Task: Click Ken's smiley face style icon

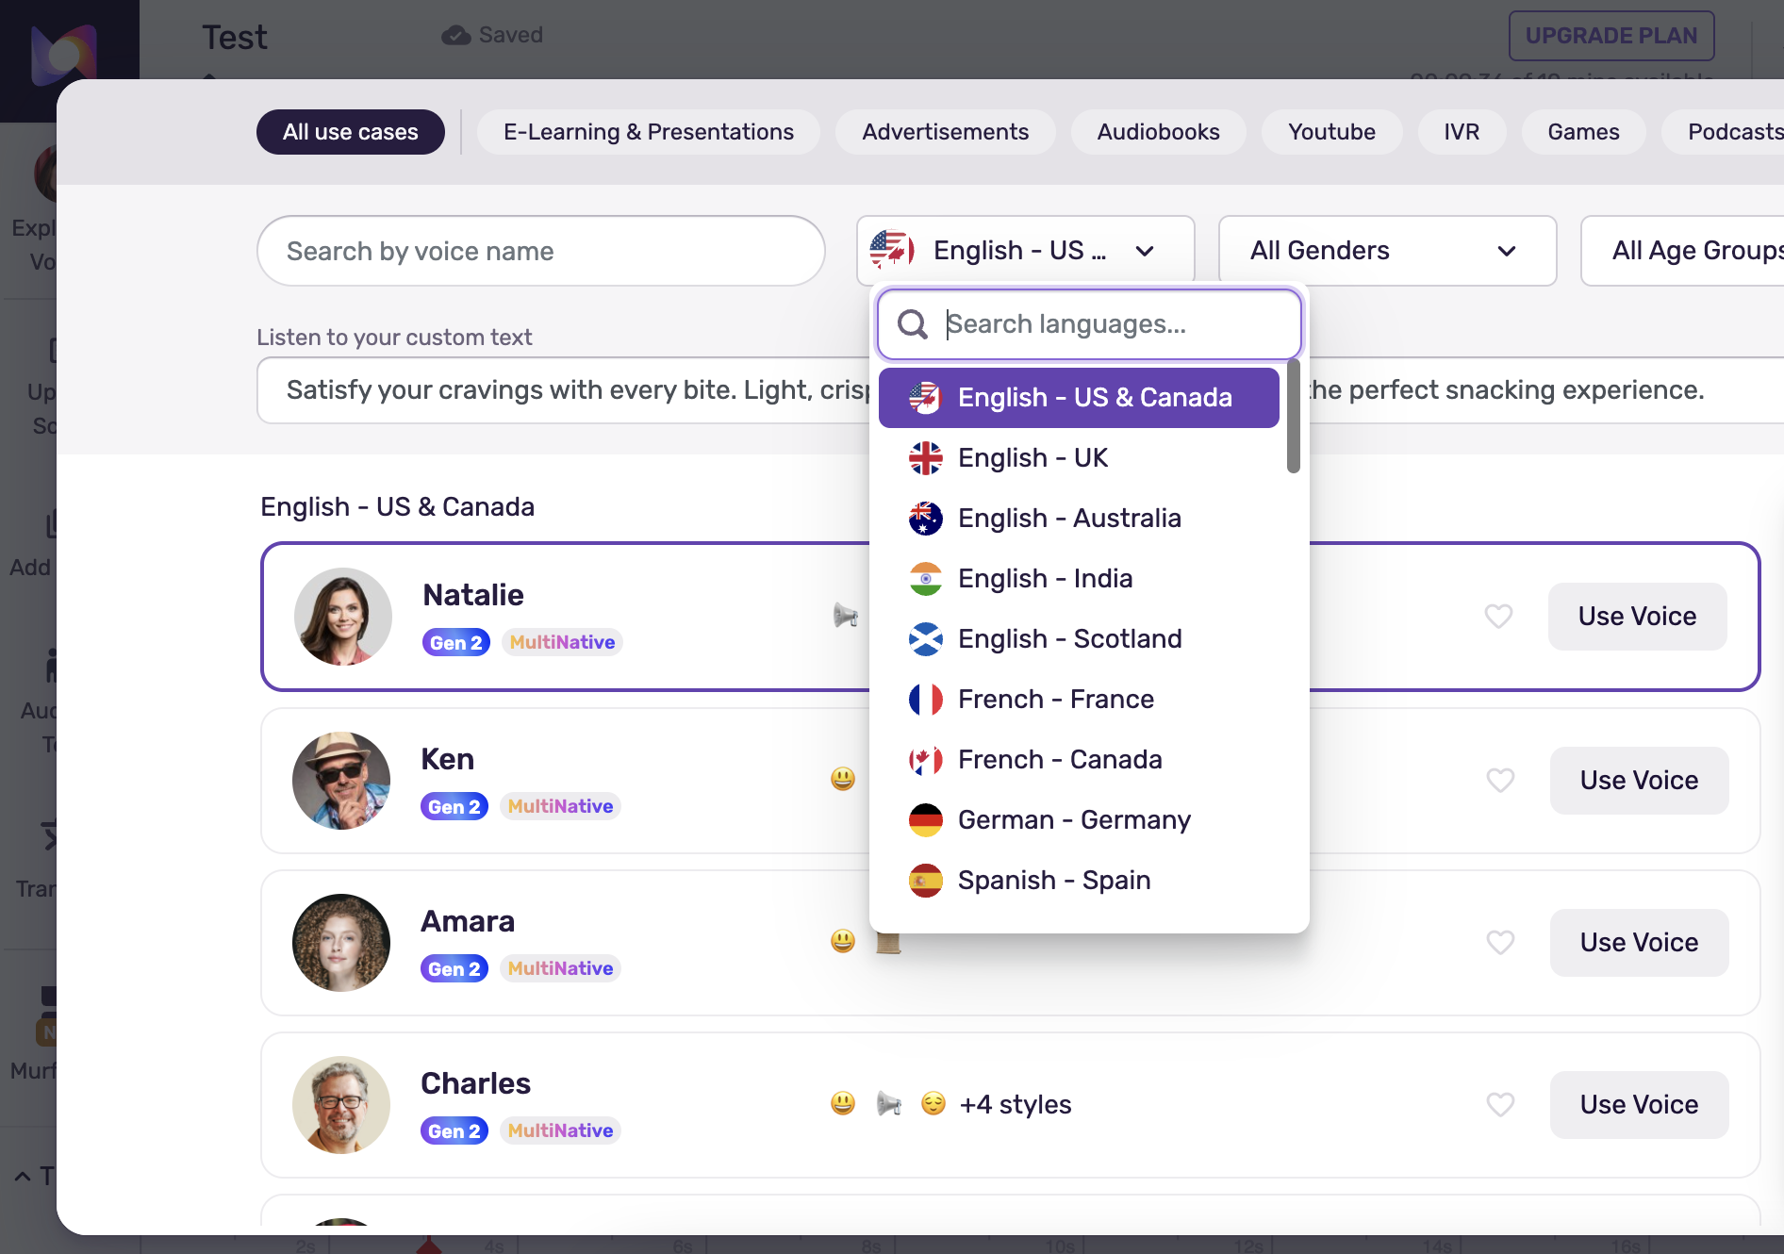Action: (843, 779)
